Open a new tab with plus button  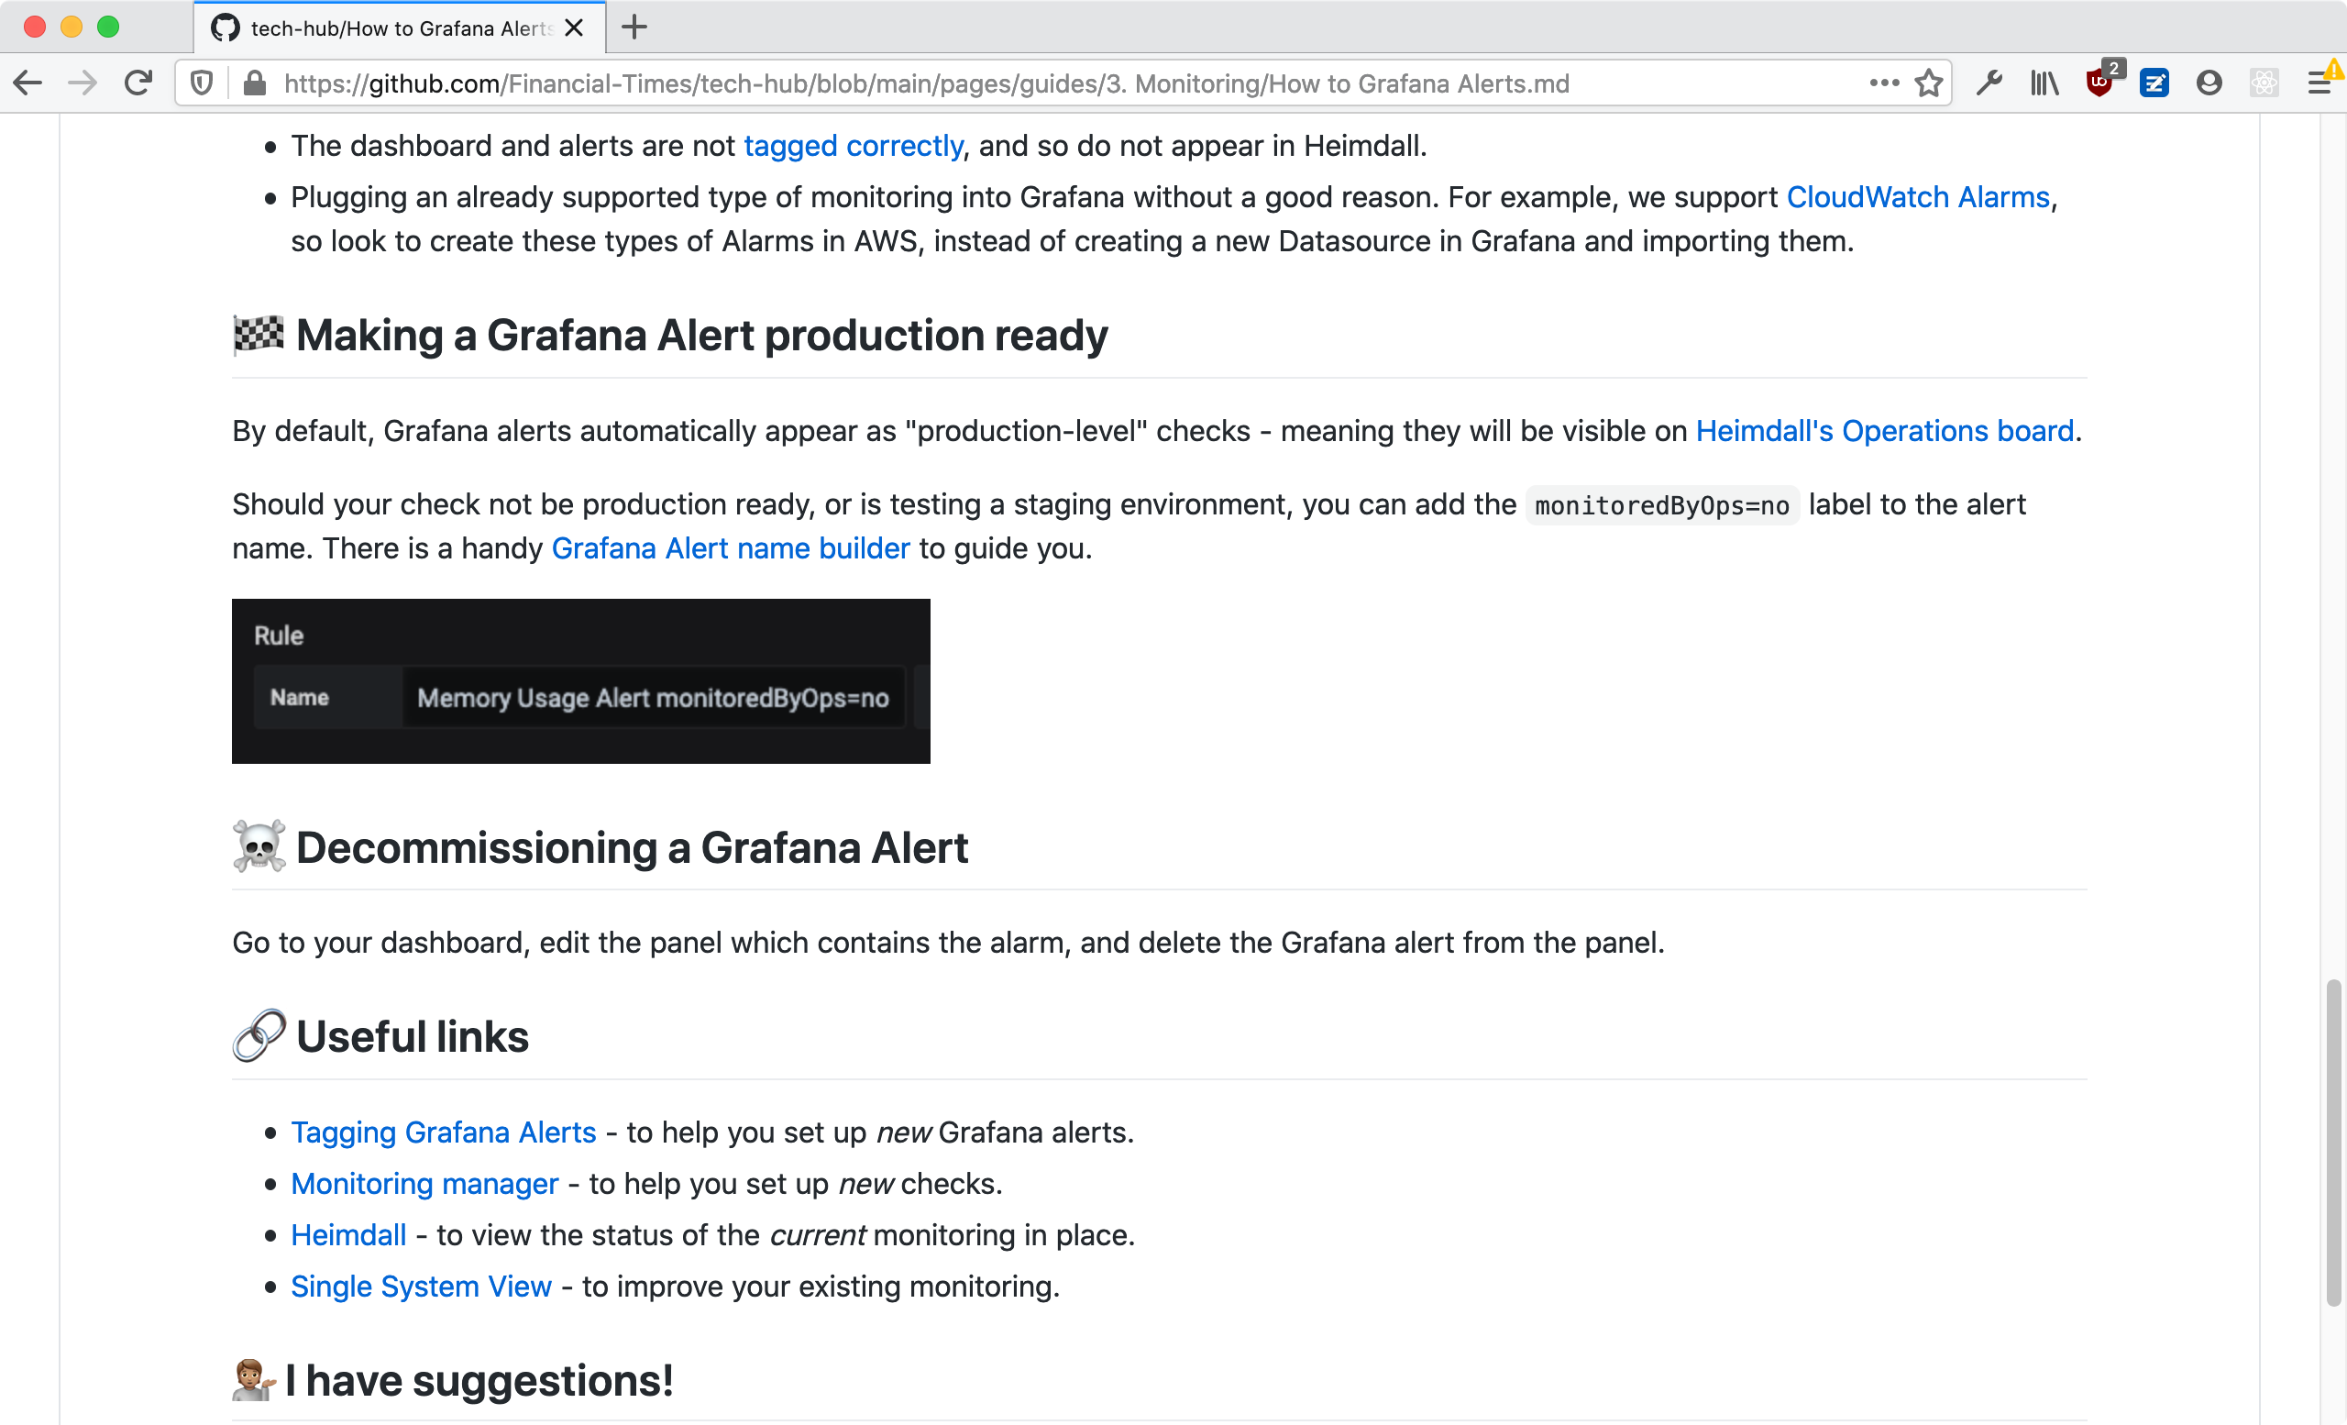tap(634, 27)
